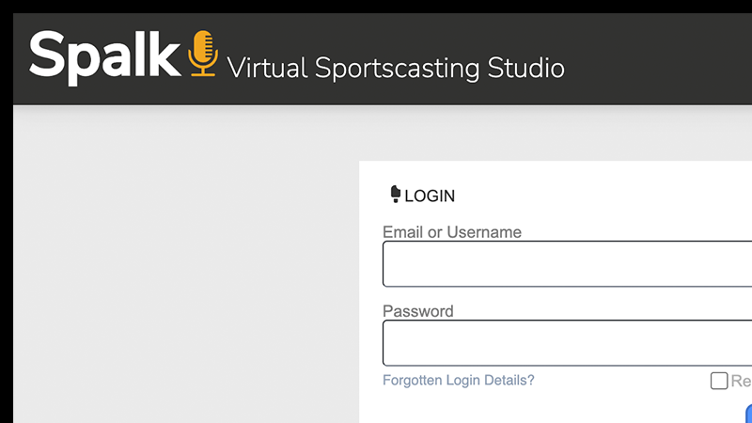
Task: Click the LOGIN heading text
Action: coord(430,196)
